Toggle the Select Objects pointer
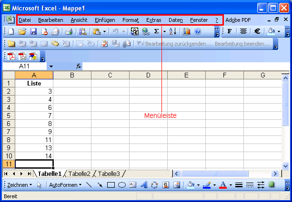 (39, 185)
